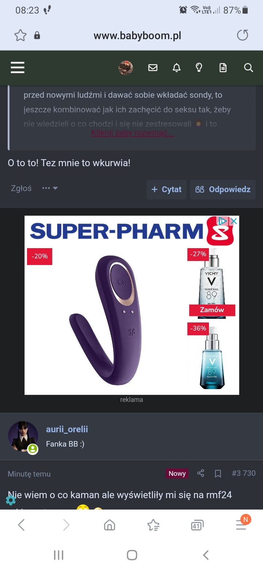Open the browser tabs counter showing 41
The width and height of the screenshot is (263, 571).
197,526
